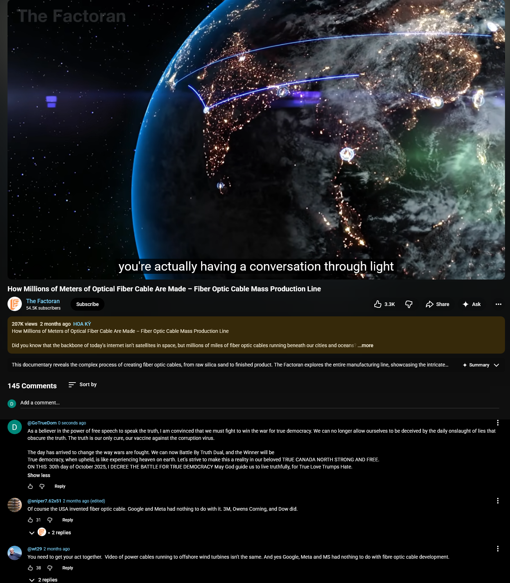Open options menu on @sniper7.62x51 comment
The image size is (510, 583).
point(497,501)
